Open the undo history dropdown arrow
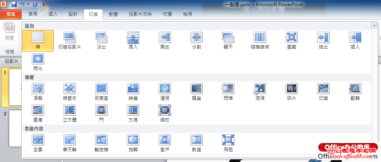 pos(28,4)
